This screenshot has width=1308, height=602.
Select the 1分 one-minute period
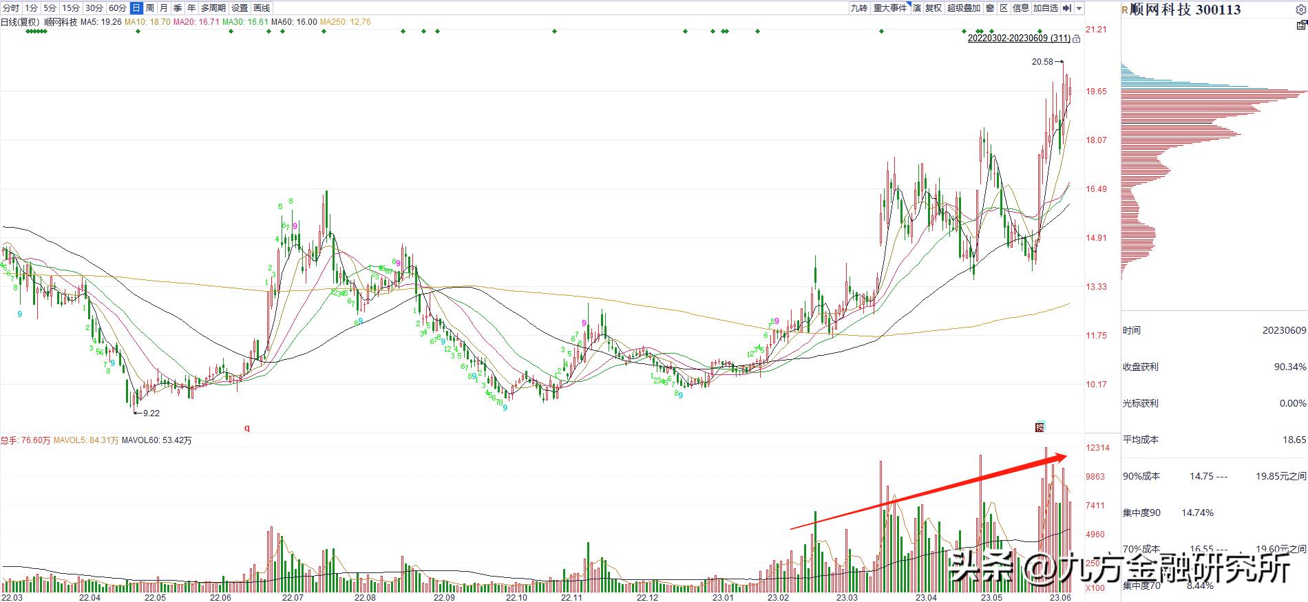click(31, 8)
